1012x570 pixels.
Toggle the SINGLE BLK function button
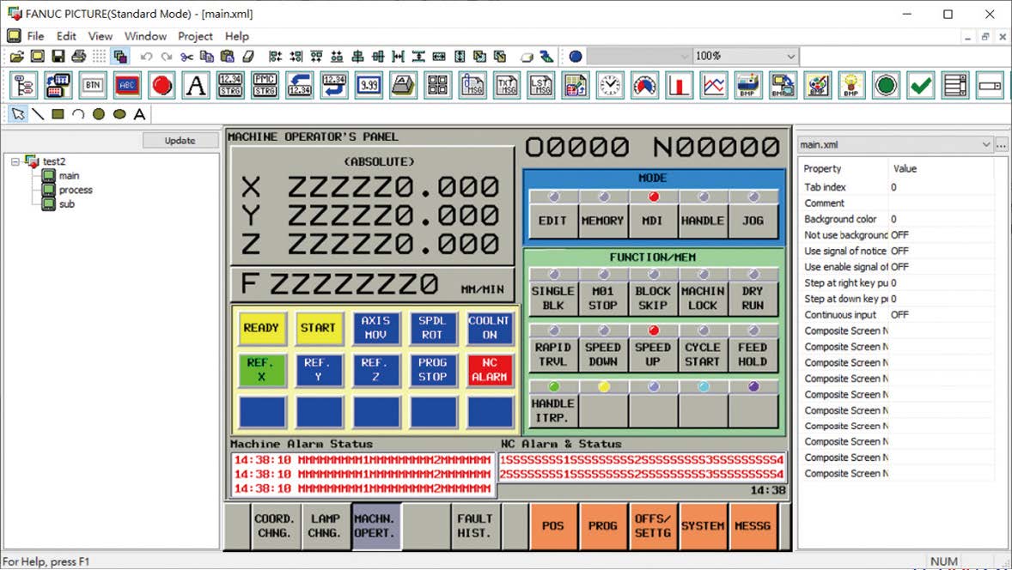coord(552,299)
